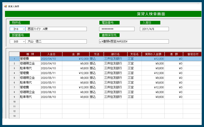Click the 金額 column header

tap(76, 54)
